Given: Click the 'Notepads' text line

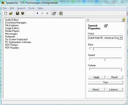Looking at the screenshot, I should [x=10, y=37].
